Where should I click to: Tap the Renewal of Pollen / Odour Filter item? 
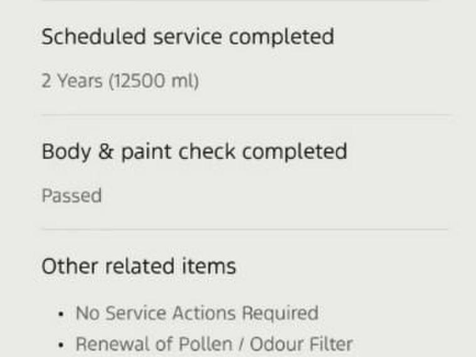[x=214, y=344]
